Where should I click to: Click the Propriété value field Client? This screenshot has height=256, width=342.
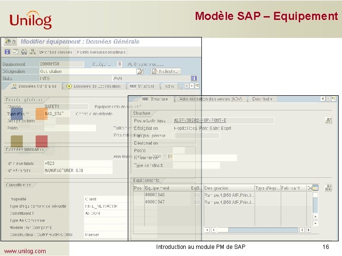coord(105,199)
